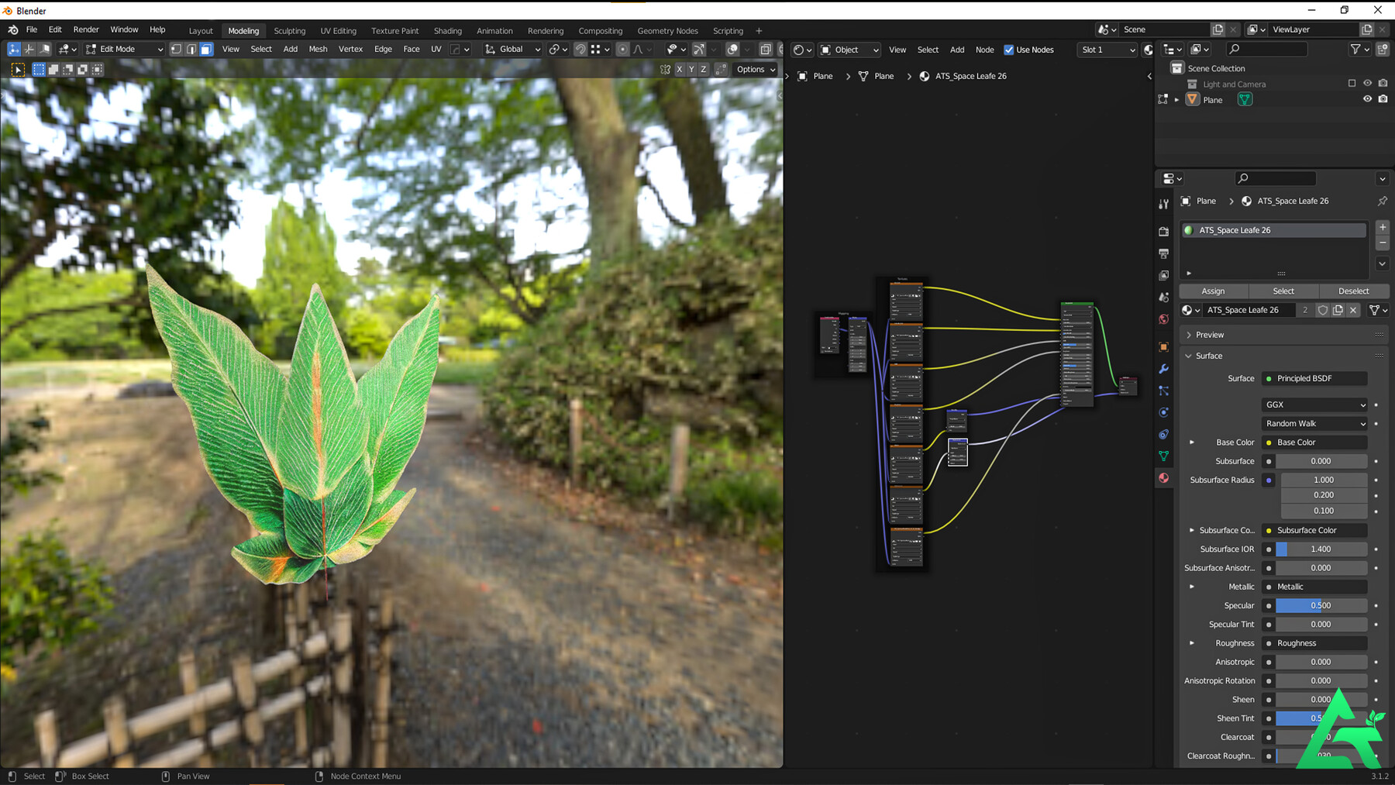1395x785 pixels.
Task: Expand the Preview panel
Action: click(x=1210, y=335)
